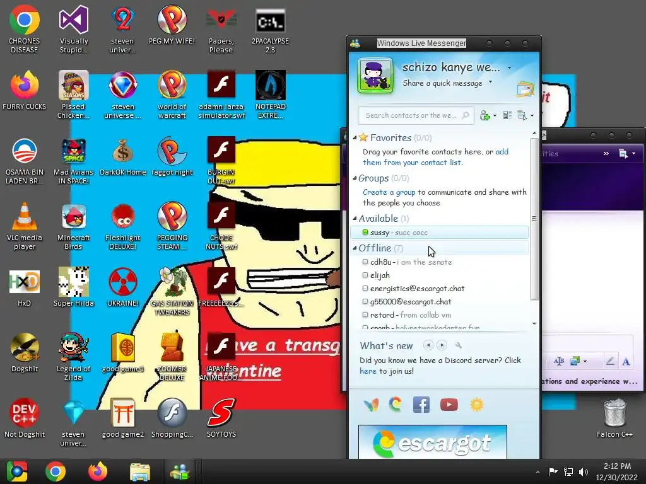Click the Change contact list layout icon
The height and width of the screenshot is (484, 646).
tap(507, 116)
